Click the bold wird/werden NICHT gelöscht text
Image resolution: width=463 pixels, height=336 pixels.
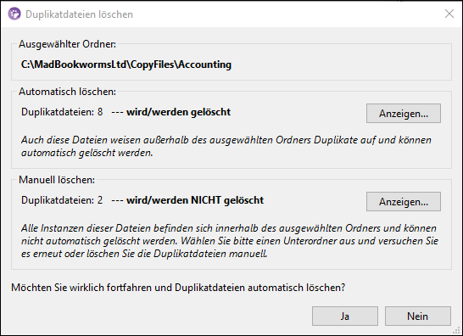(195, 200)
